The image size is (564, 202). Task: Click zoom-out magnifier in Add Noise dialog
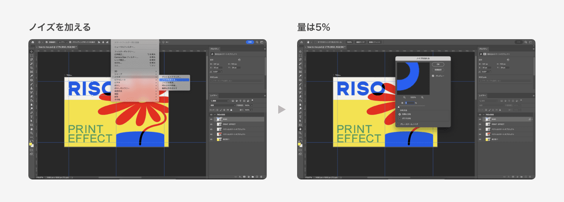(404, 97)
